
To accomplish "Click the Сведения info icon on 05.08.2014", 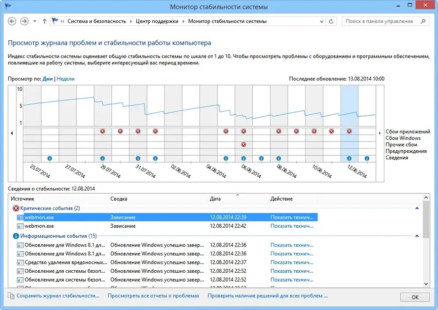I will (226, 159).
